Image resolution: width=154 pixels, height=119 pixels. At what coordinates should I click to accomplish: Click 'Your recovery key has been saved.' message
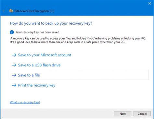pyautogui.click(x=38, y=32)
